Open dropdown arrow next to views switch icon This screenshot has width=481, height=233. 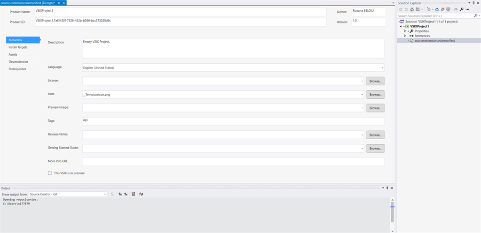422,9
